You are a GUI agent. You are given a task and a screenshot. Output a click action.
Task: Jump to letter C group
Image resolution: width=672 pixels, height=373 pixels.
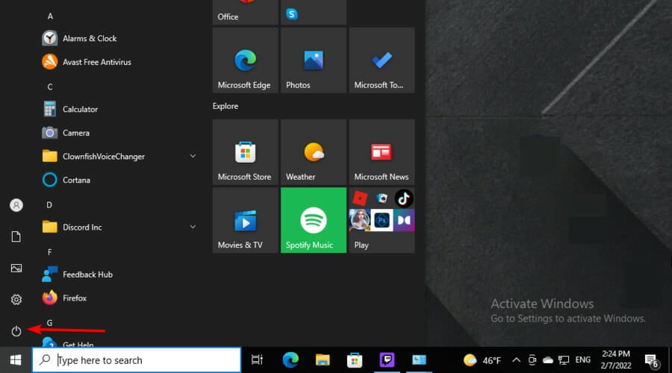click(50, 87)
